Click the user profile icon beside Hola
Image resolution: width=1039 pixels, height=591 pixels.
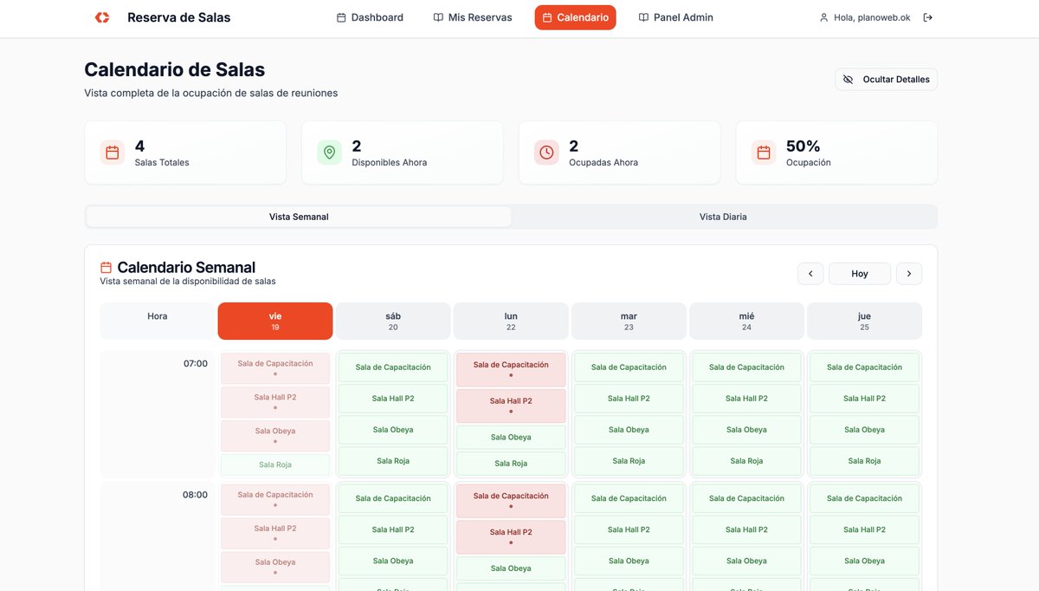point(823,17)
